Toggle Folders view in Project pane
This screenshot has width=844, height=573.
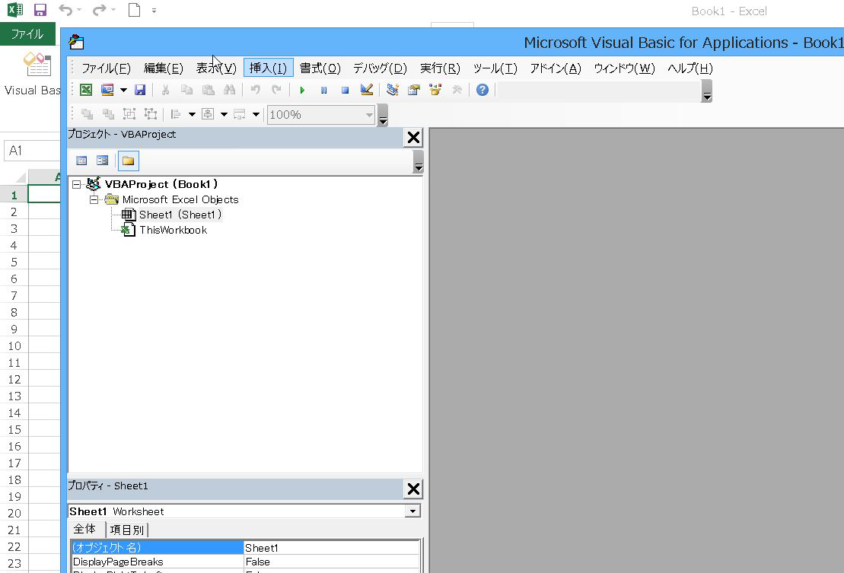click(x=128, y=161)
